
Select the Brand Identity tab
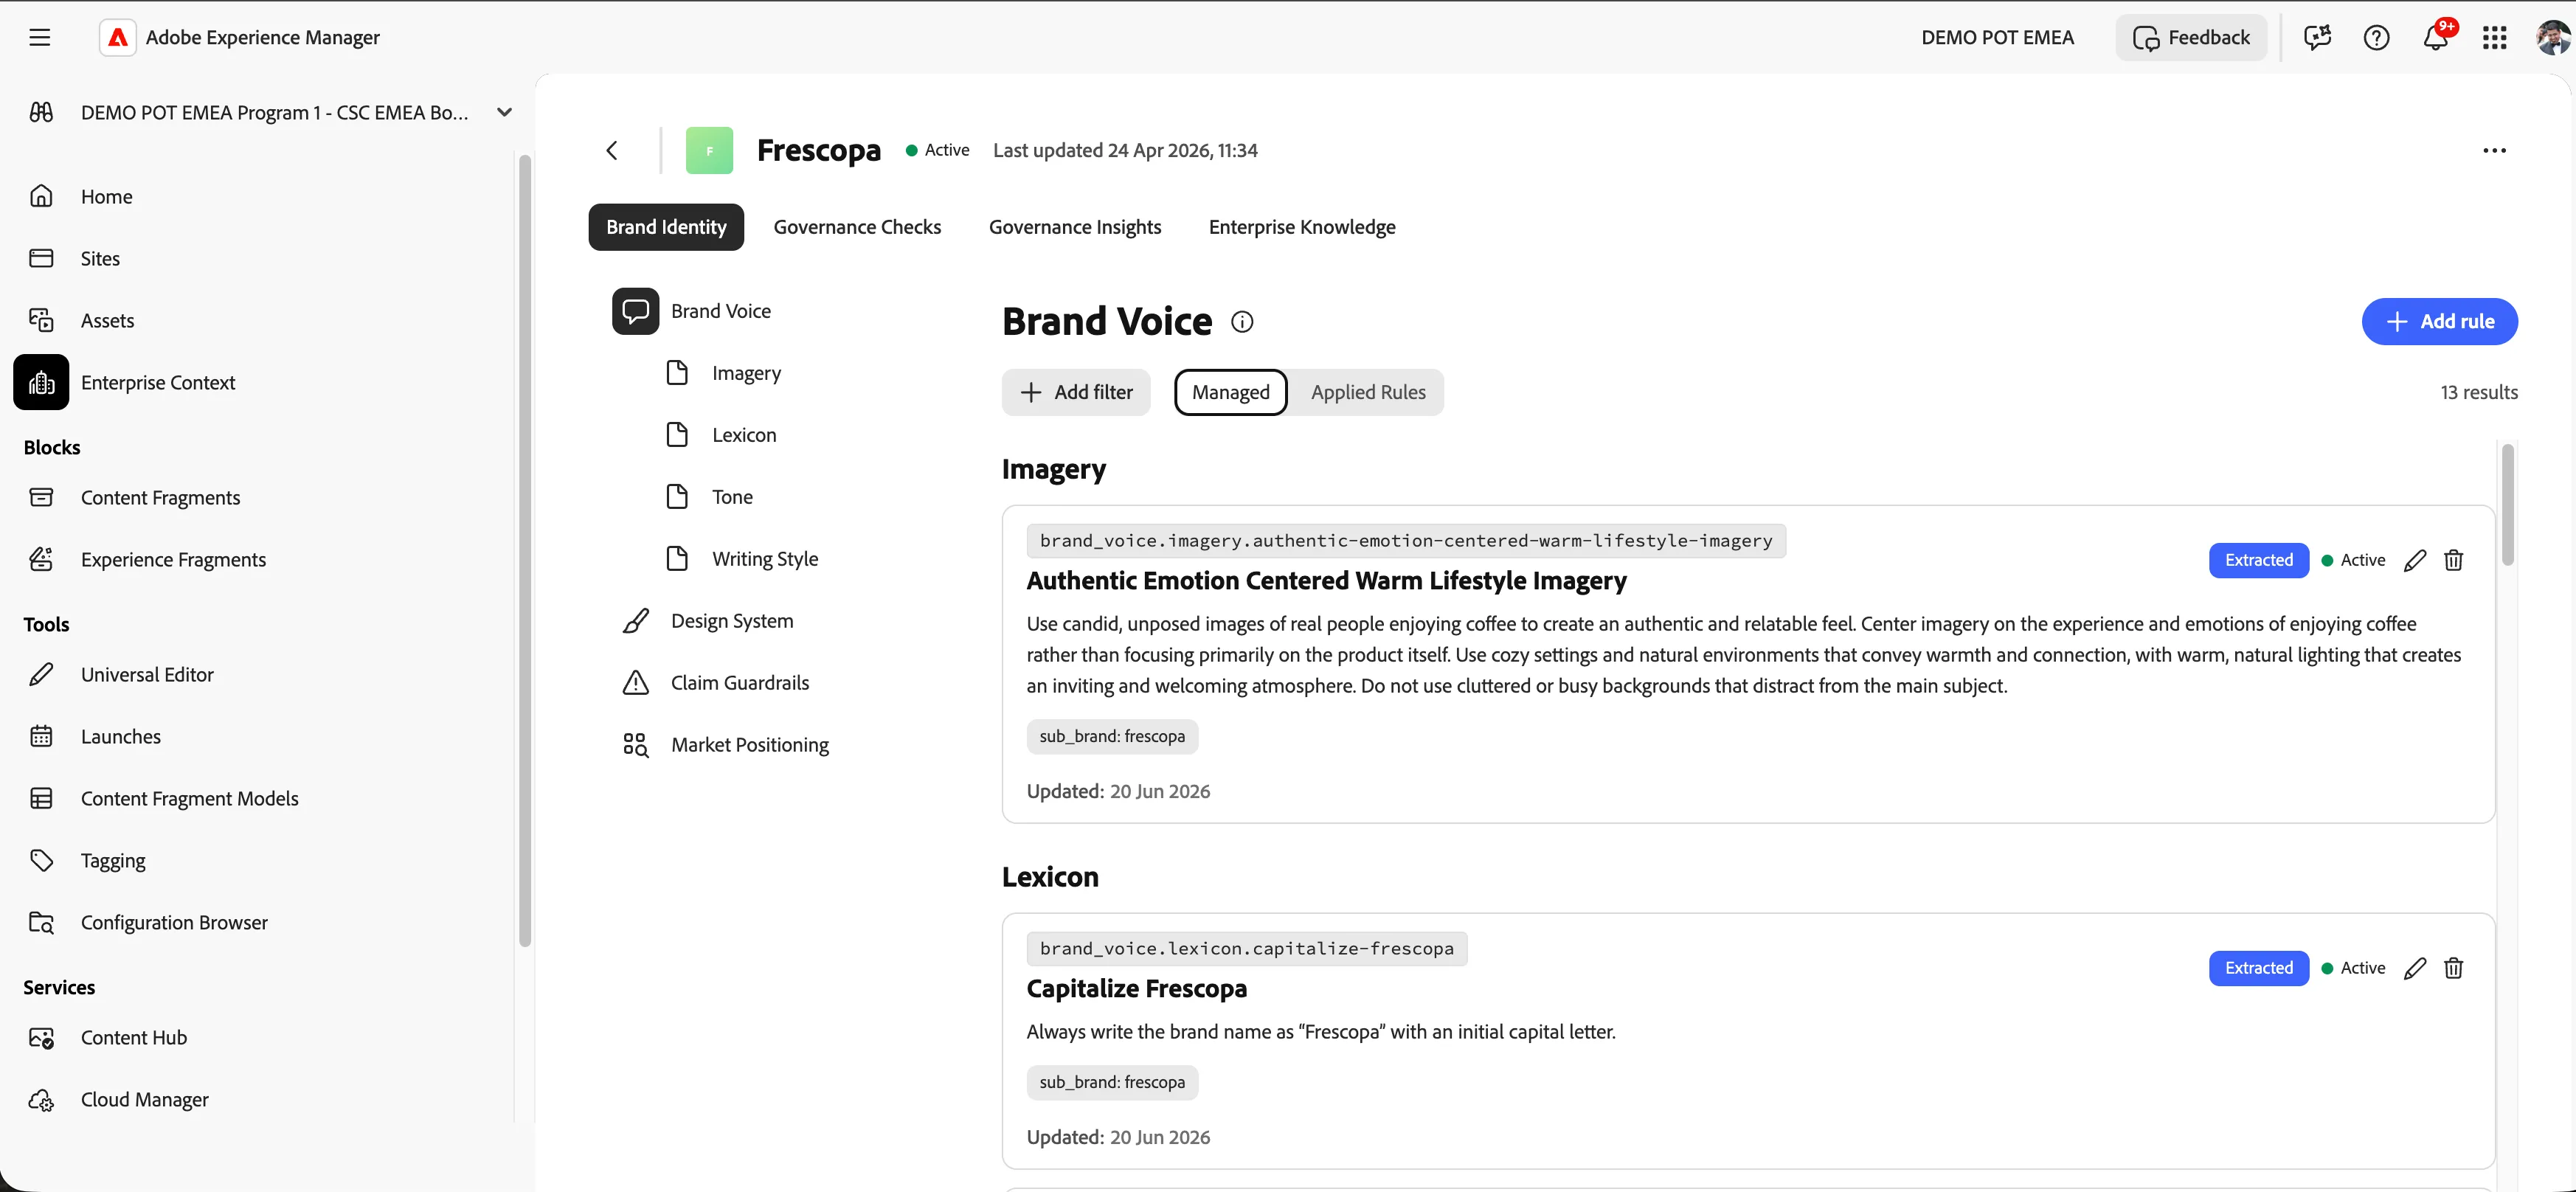[x=666, y=227]
